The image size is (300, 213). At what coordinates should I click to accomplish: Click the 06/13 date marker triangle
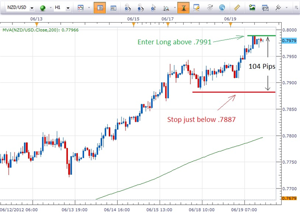[x=37, y=24]
